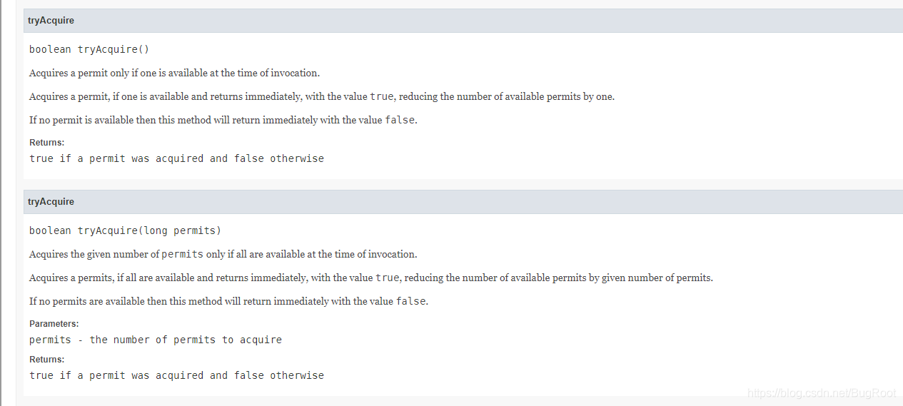Click the "If no permits are available" sentence
903x406 pixels.
pyautogui.click(x=228, y=301)
